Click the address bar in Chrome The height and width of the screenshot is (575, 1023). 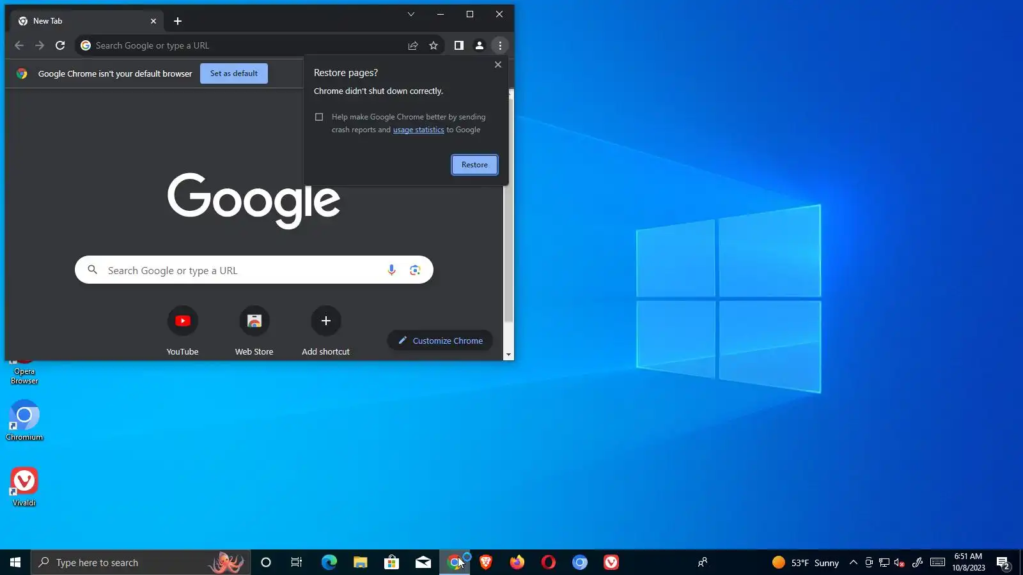tap(243, 45)
